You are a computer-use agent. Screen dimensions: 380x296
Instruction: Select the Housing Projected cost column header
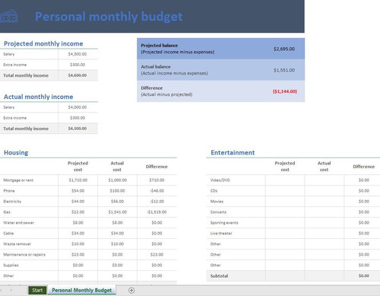coord(78,167)
